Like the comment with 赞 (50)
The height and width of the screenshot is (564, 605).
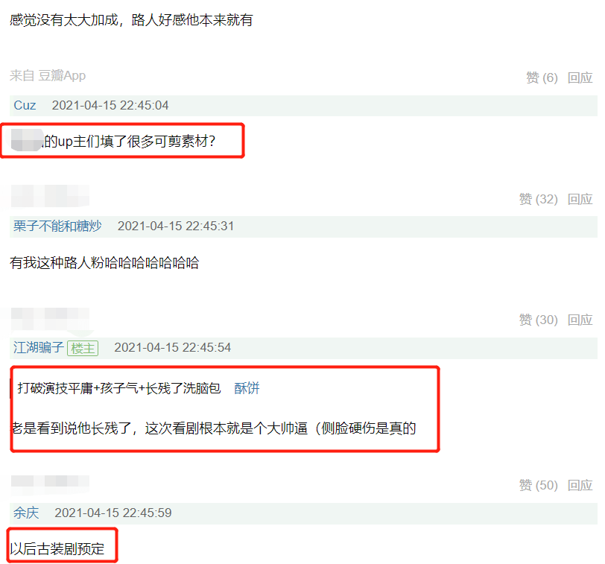[538, 485]
